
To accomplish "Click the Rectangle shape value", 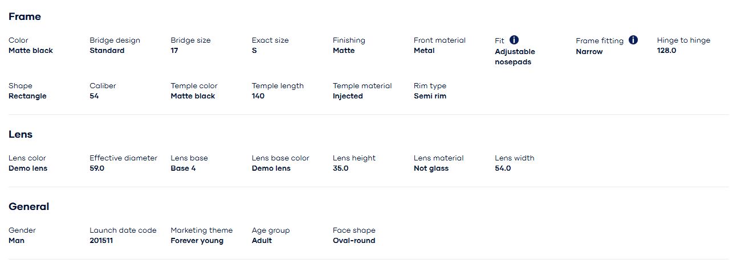I will point(27,96).
